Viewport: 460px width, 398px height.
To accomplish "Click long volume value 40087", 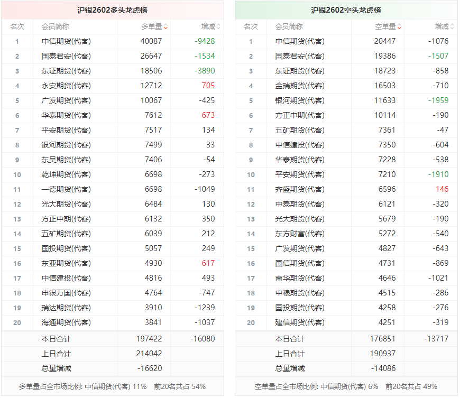I will pyautogui.click(x=151, y=41).
